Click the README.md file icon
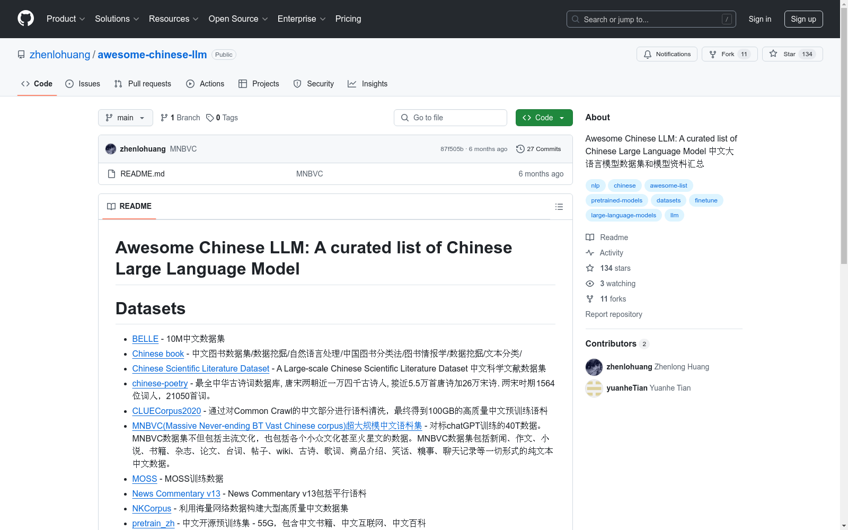848x530 pixels. [111, 174]
